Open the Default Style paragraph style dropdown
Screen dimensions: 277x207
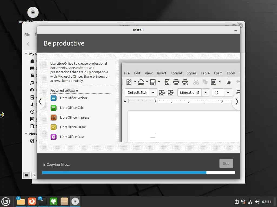153,93
